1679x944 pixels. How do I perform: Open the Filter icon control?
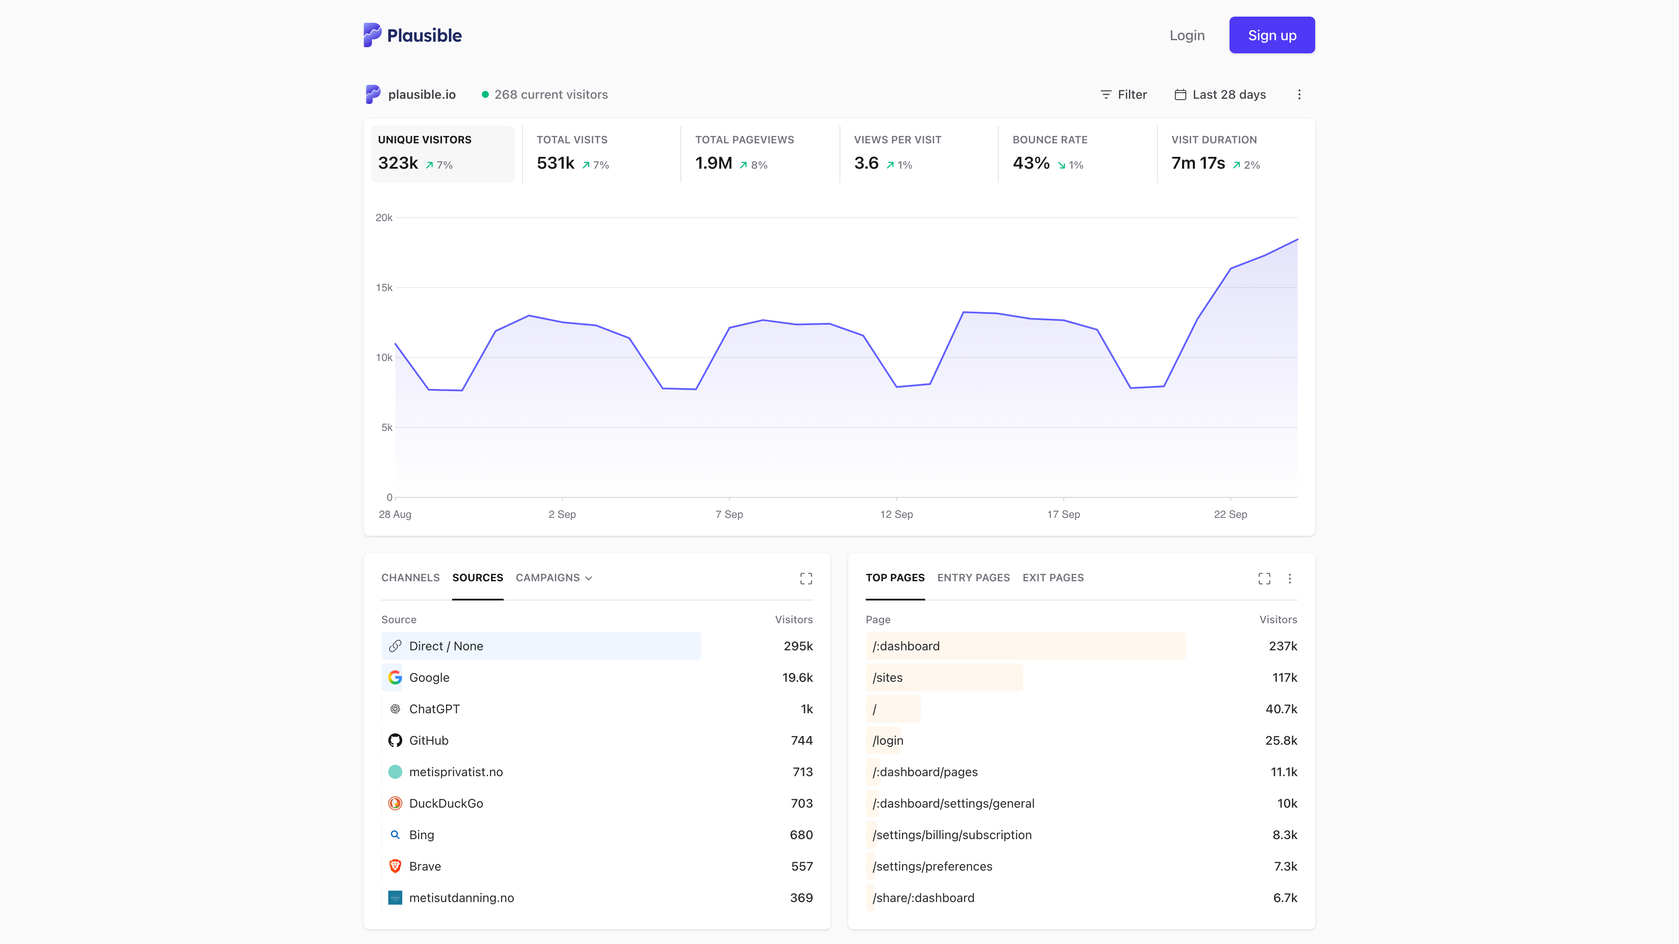tap(1106, 94)
